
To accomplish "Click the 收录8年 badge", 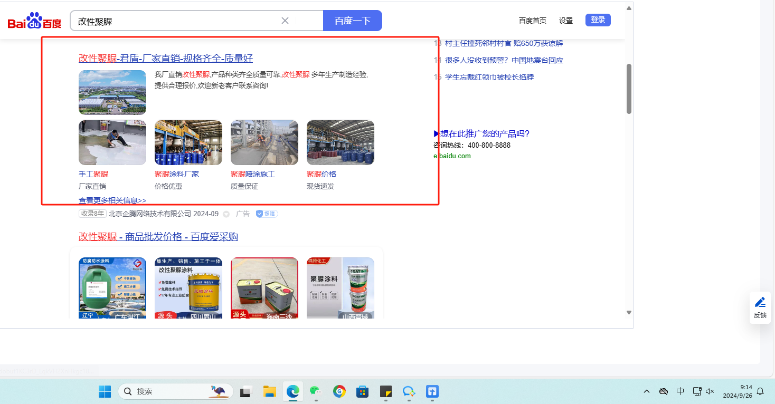I will click(92, 214).
